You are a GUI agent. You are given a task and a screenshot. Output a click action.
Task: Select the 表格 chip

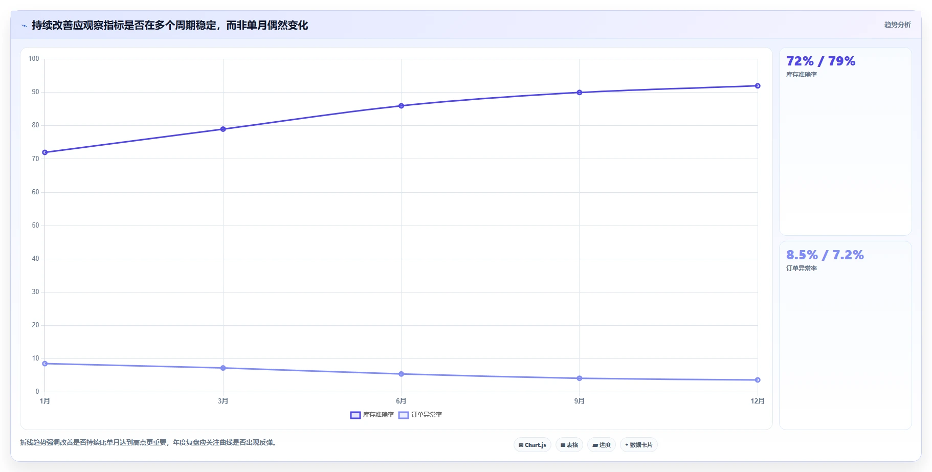click(569, 445)
